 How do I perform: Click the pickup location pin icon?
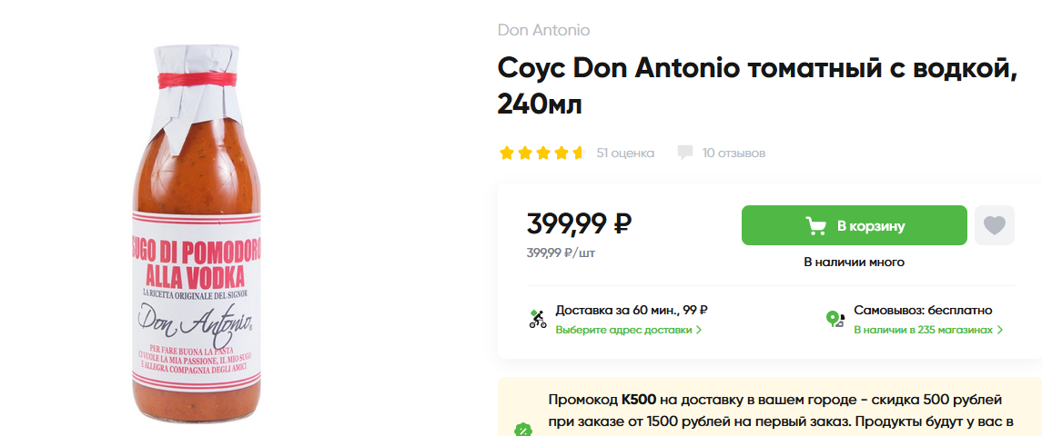click(x=835, y=319)
